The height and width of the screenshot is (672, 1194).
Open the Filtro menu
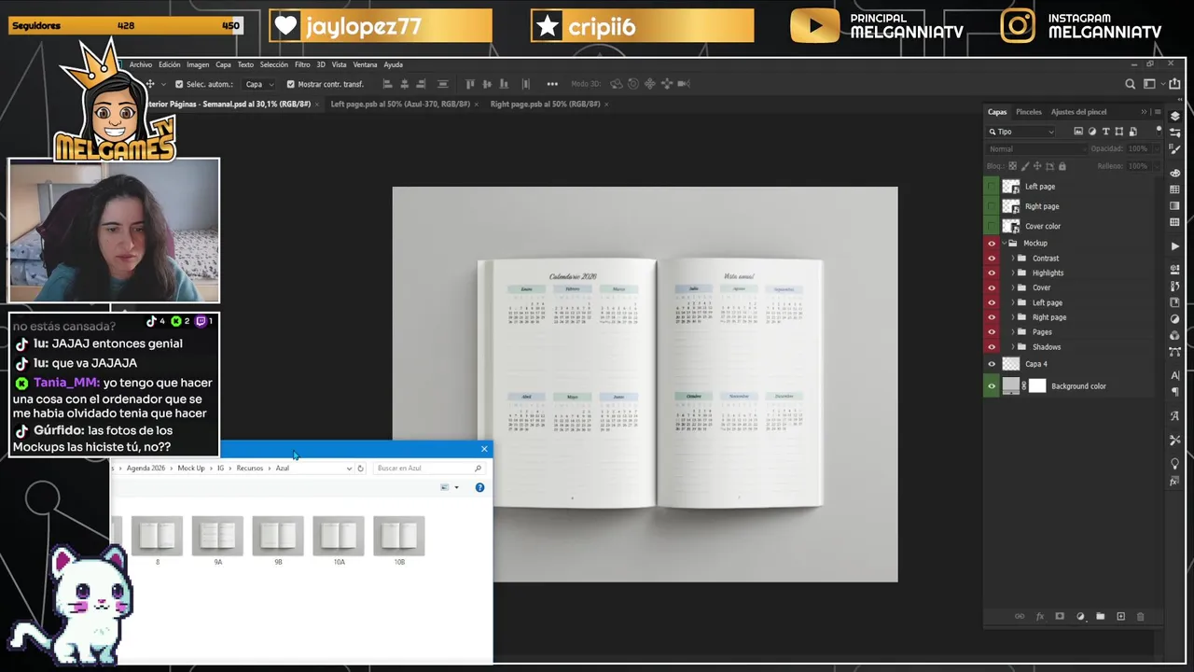coord(302,64)
